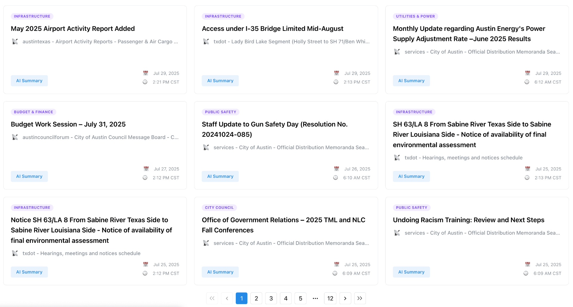The image size is (573, 307).
Task: Select the INFRASTRUCTURE badge on the Airport card
Action: [32, 16]
